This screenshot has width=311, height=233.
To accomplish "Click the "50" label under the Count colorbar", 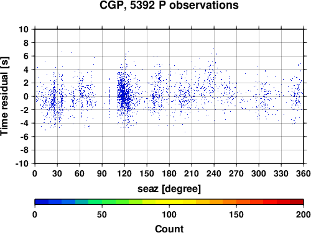I will click(102, 214).
